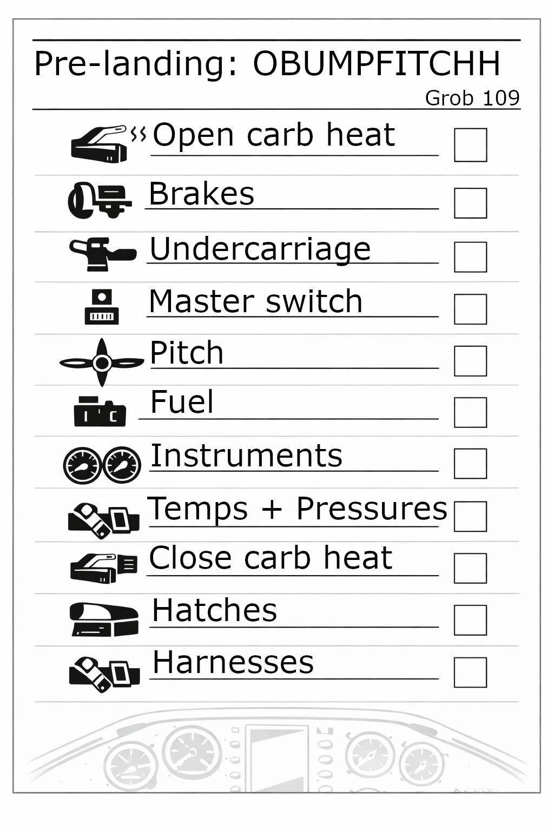The image size is (554, 831).
Task: Click the Grob 109 subtitle
Action: [472, 98]
